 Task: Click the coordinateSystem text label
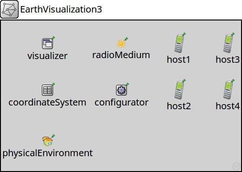47,103
